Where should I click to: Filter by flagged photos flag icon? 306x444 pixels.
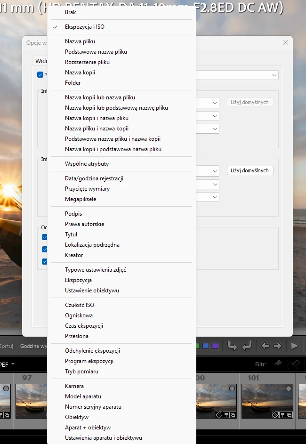tap(277, 364)
